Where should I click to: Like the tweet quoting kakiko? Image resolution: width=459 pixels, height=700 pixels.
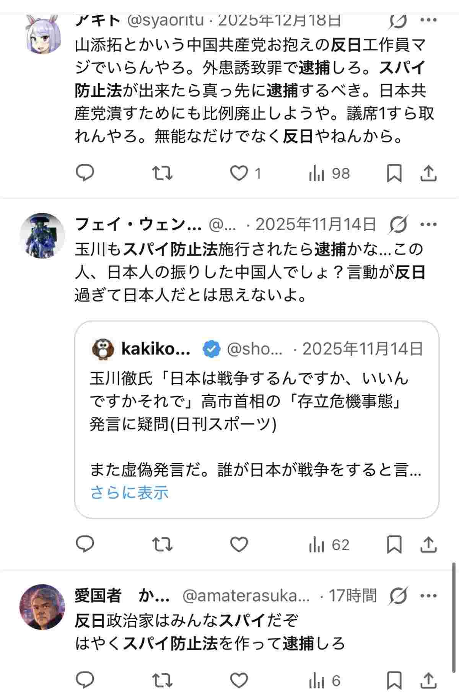coord(239,545)
